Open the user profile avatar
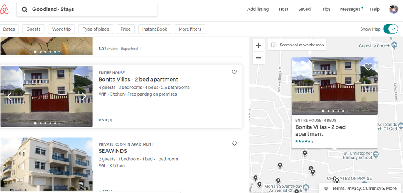 click(x=393, y=9)
